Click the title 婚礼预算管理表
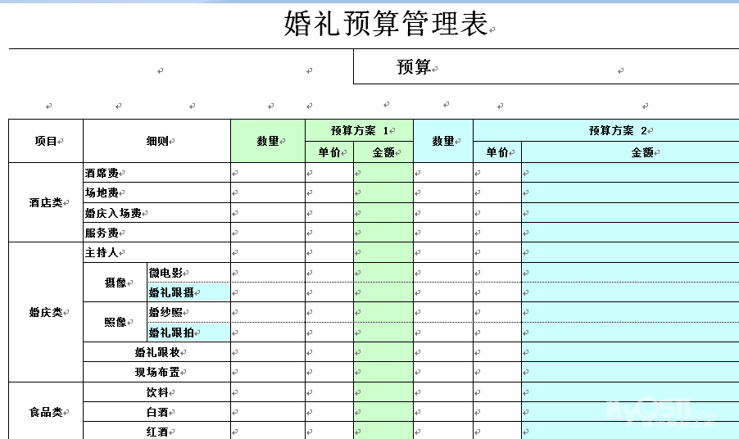This screenshot has width=739, height=439. coord(385,25)
